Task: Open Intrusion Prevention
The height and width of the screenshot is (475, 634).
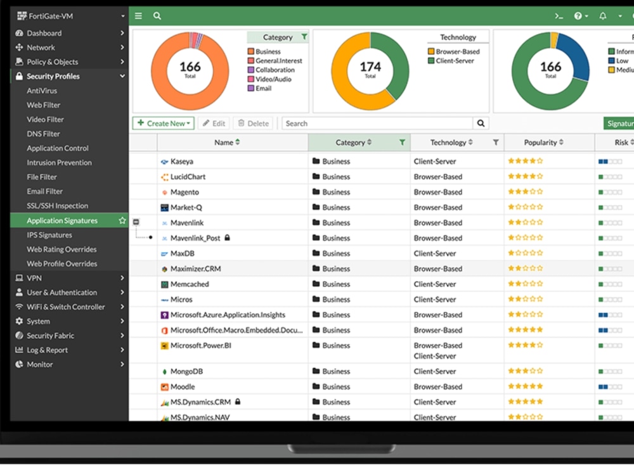Action: 59,162
